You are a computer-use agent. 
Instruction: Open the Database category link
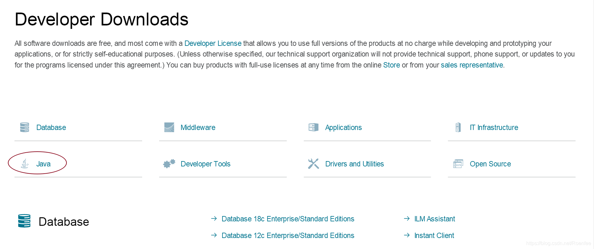pyautogui.click(x=51, y=127)
